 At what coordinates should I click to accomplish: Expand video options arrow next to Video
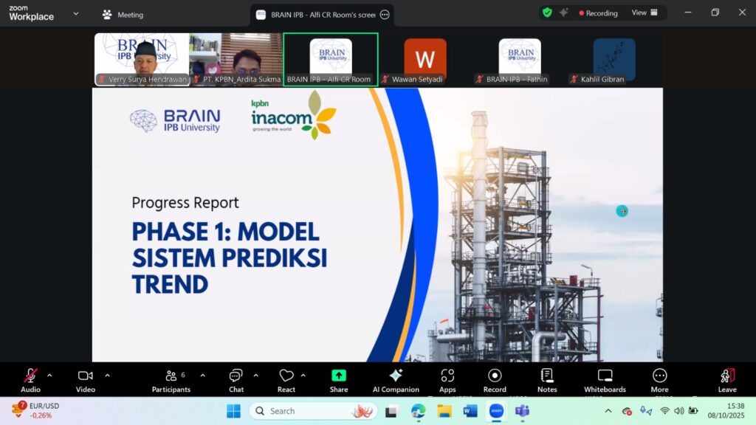click(x=107, y=376)
